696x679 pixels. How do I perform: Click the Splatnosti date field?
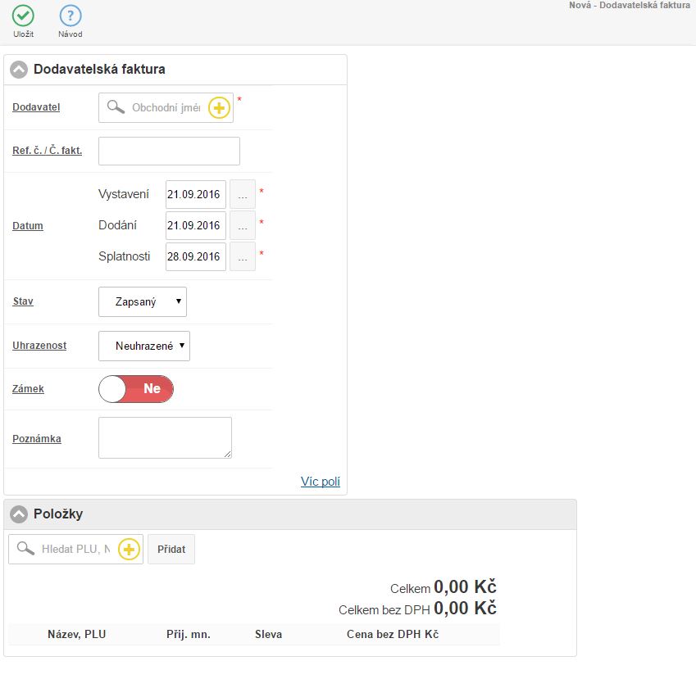(x=195, y=256)
